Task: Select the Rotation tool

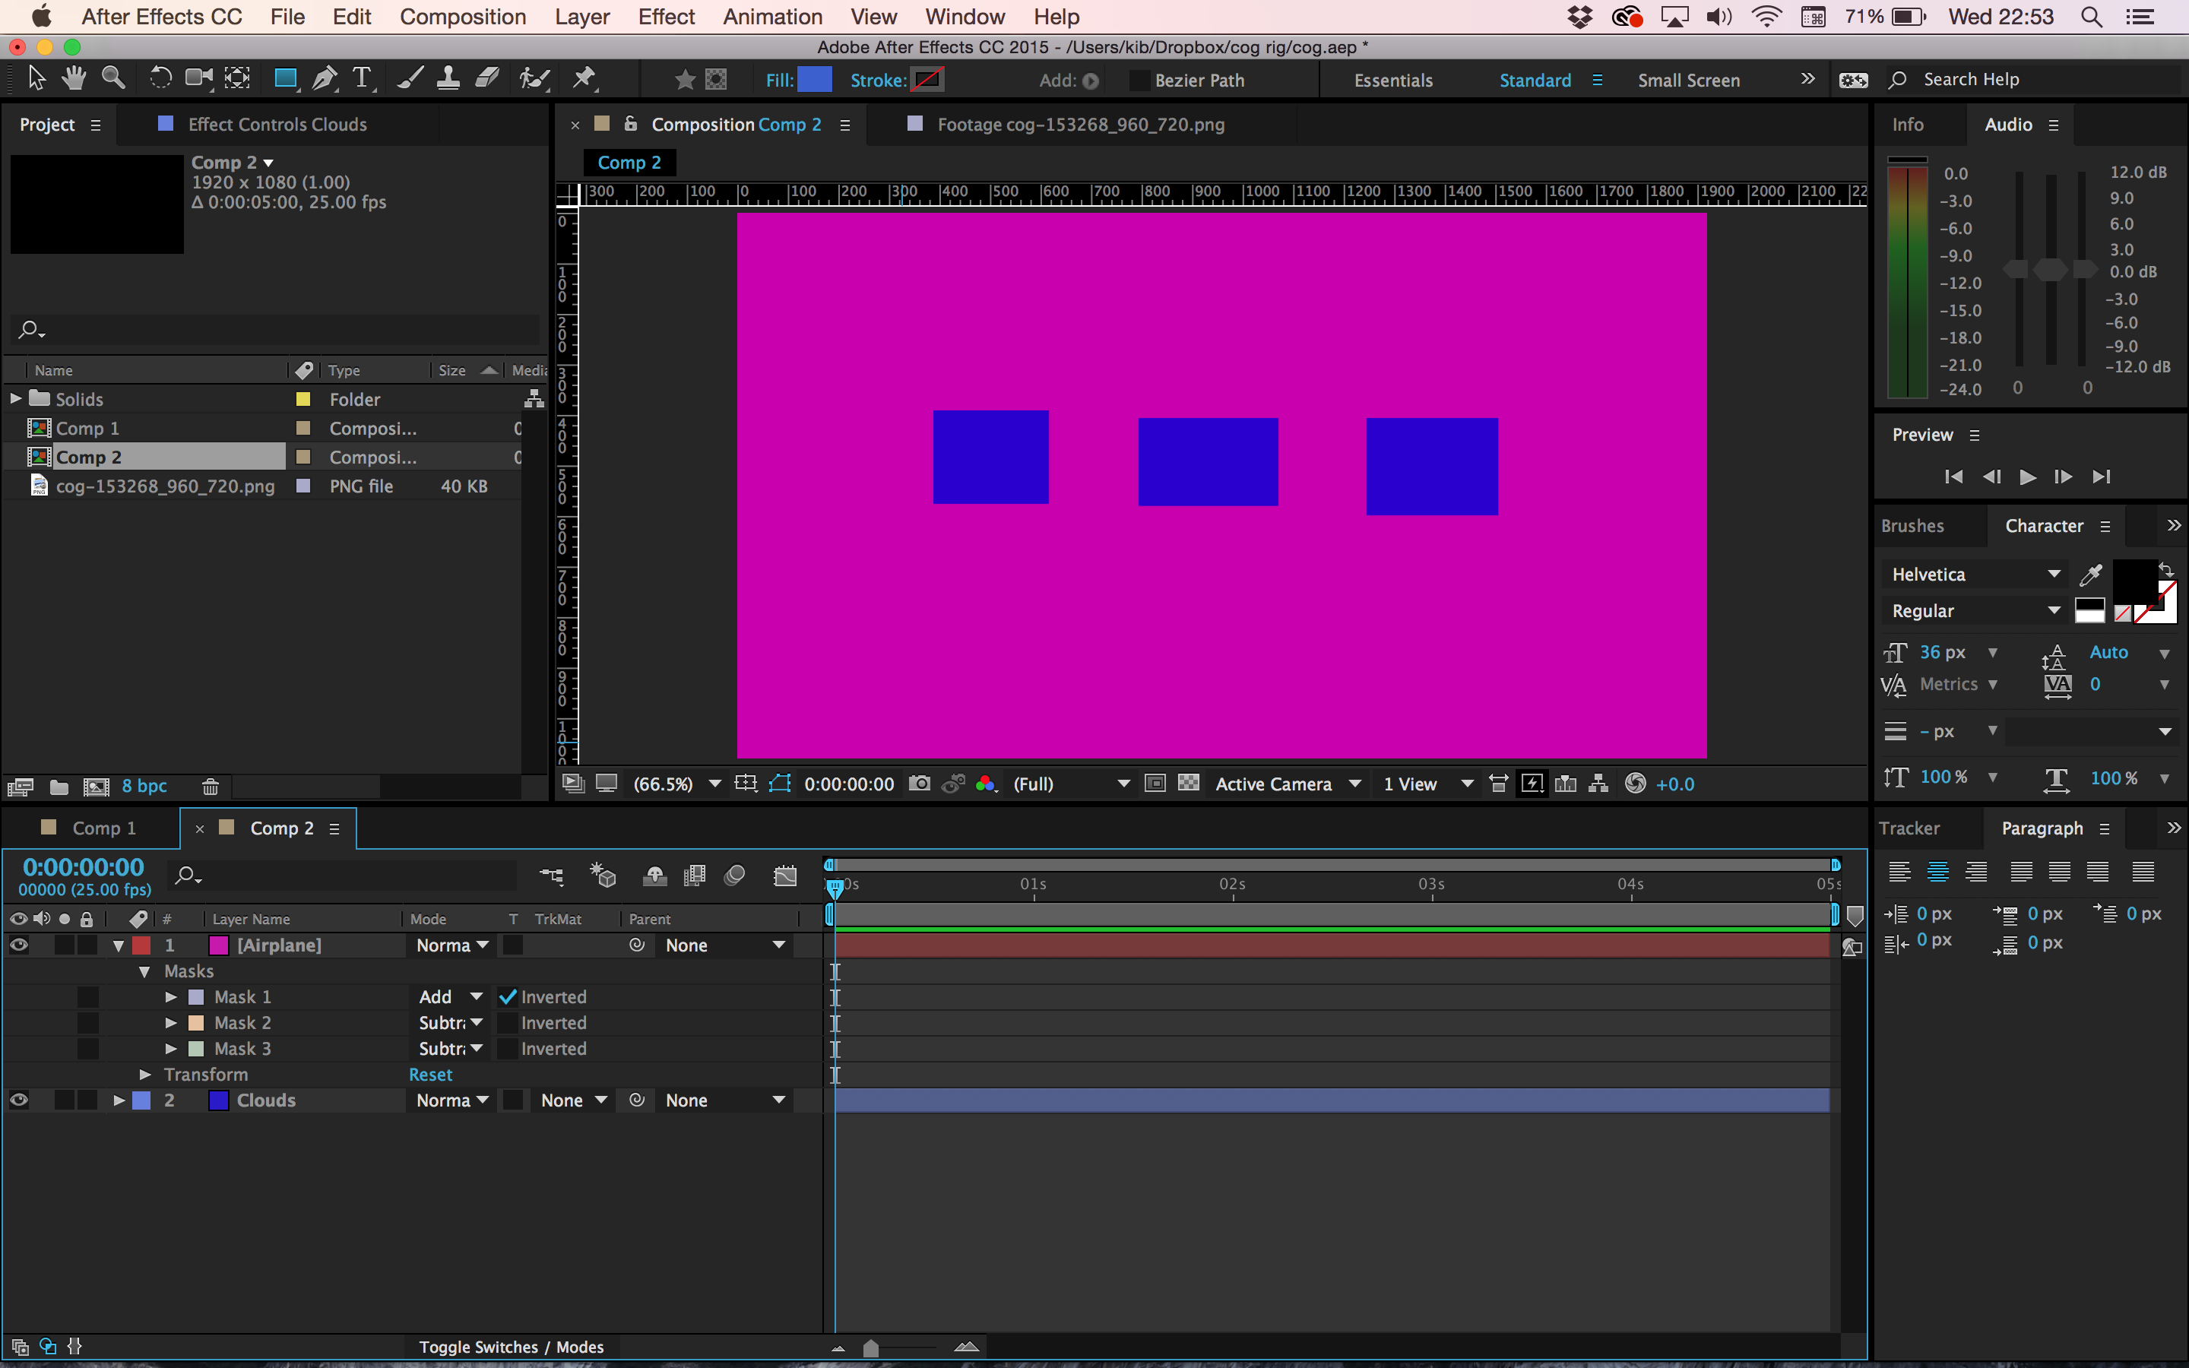Action: 160,79
